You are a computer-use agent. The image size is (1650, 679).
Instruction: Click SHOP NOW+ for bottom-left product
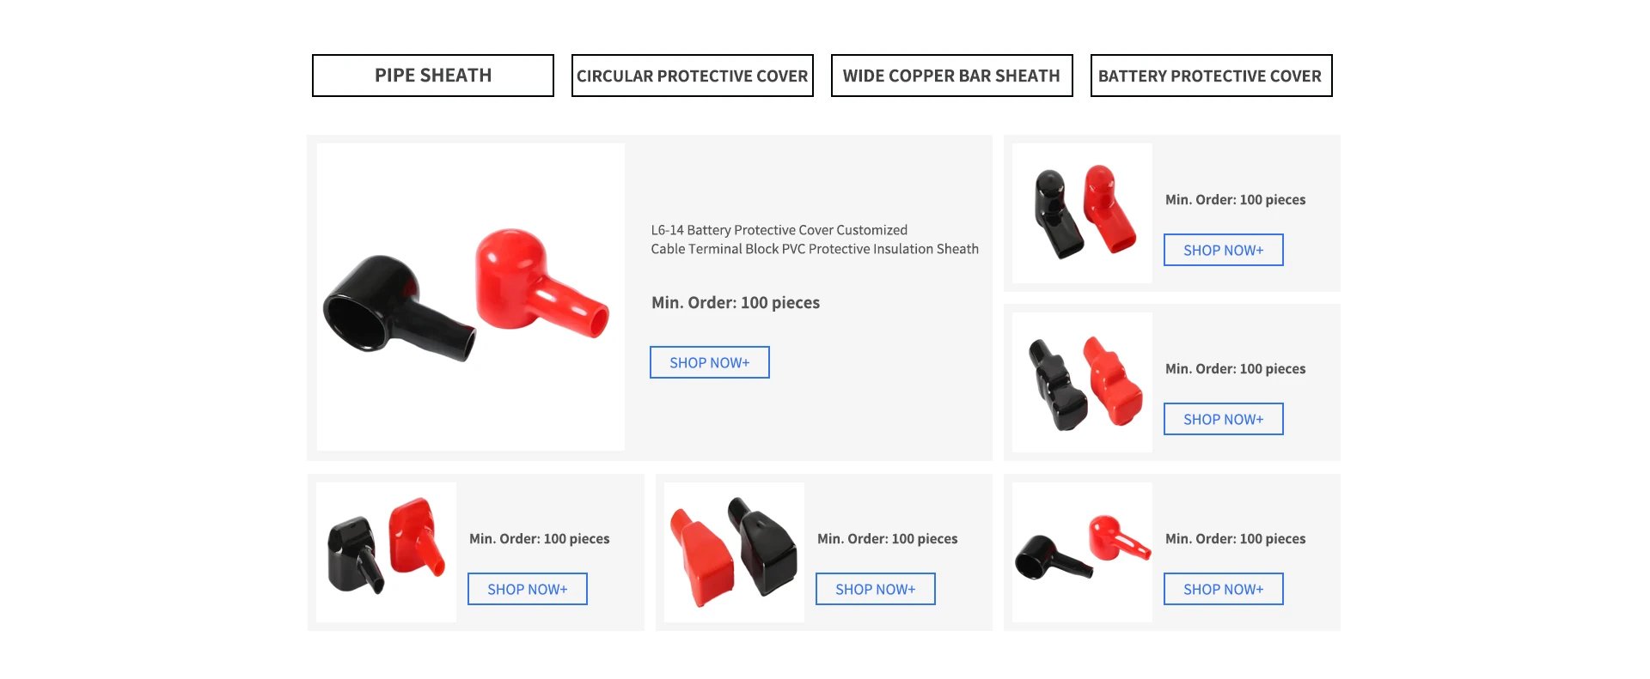(x=528, y=589)
